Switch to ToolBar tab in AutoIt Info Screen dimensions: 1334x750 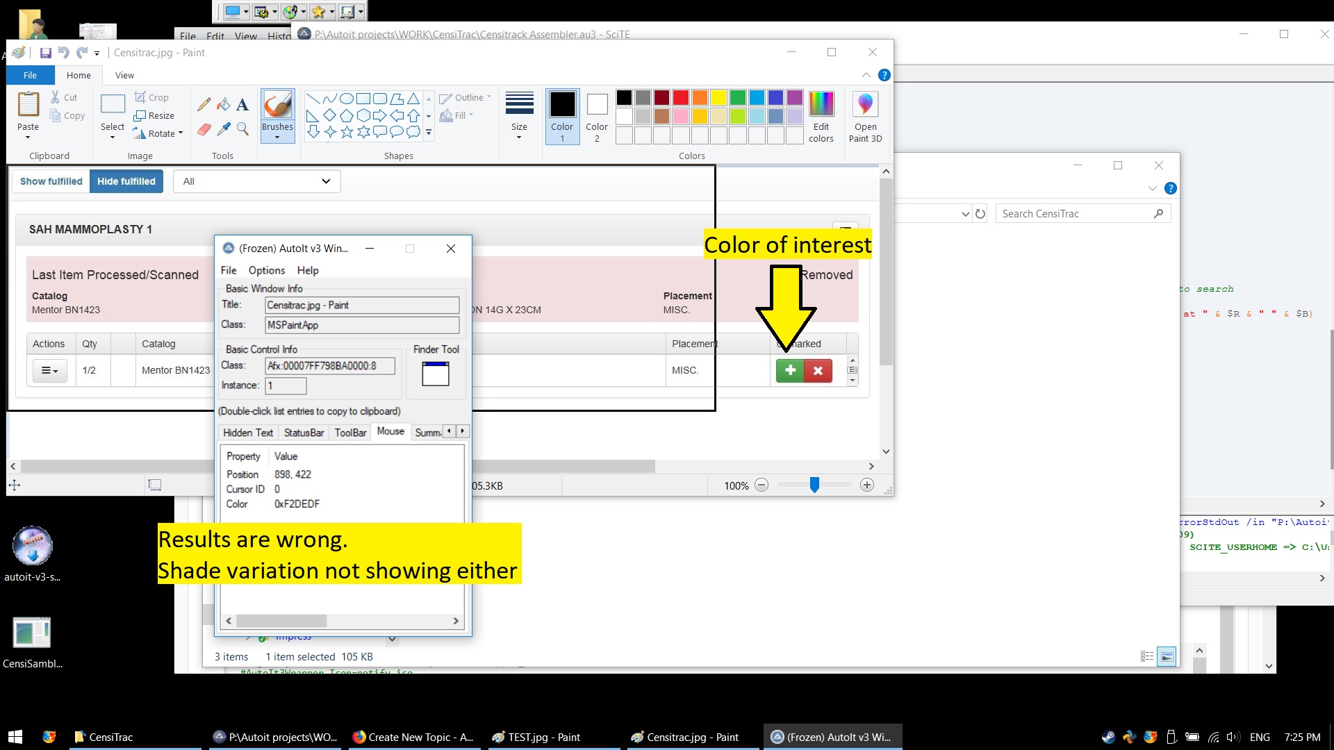[350, 433]
